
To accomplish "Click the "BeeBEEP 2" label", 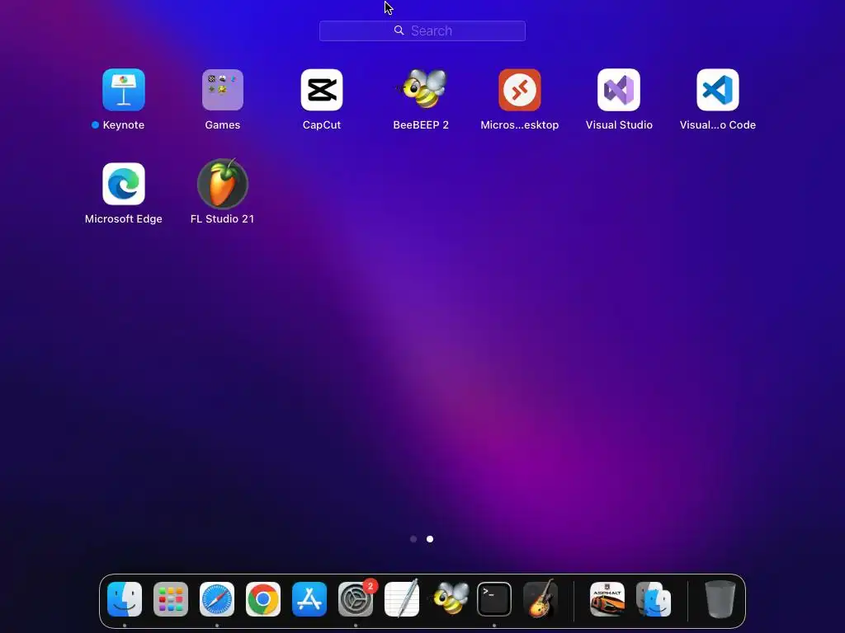I will (421, 125).
